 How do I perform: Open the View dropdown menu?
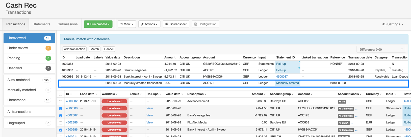click(x=127, y=24)
